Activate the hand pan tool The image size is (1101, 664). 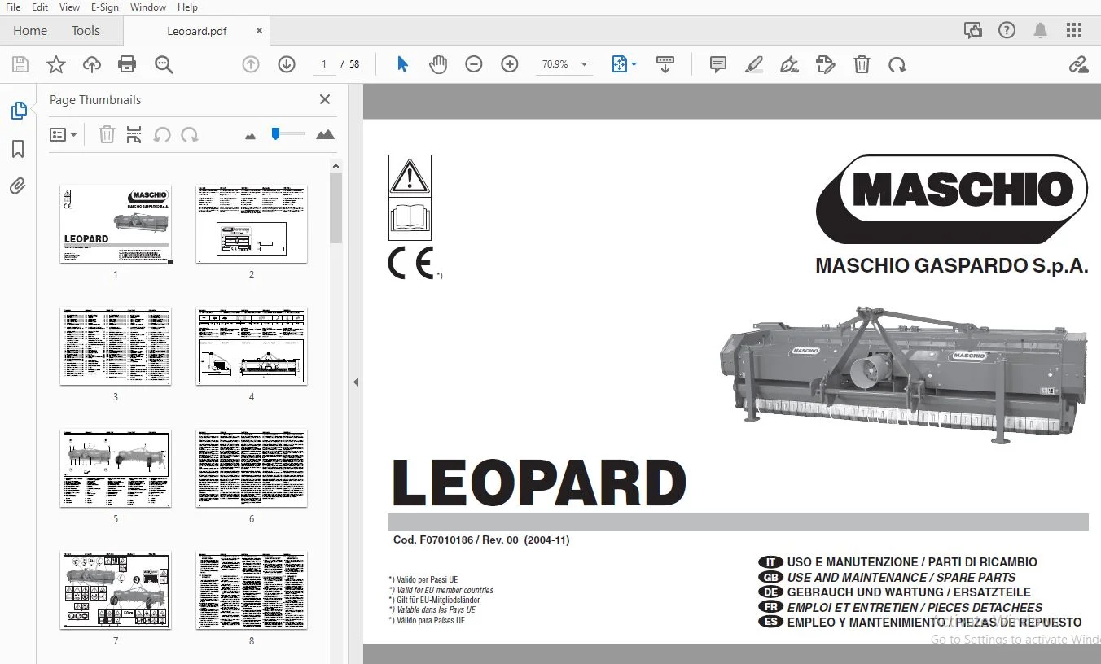tap(438, 64)
